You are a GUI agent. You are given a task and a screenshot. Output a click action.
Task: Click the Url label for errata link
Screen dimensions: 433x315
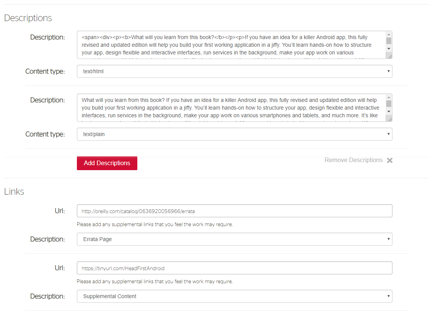(x=60, y=211)
